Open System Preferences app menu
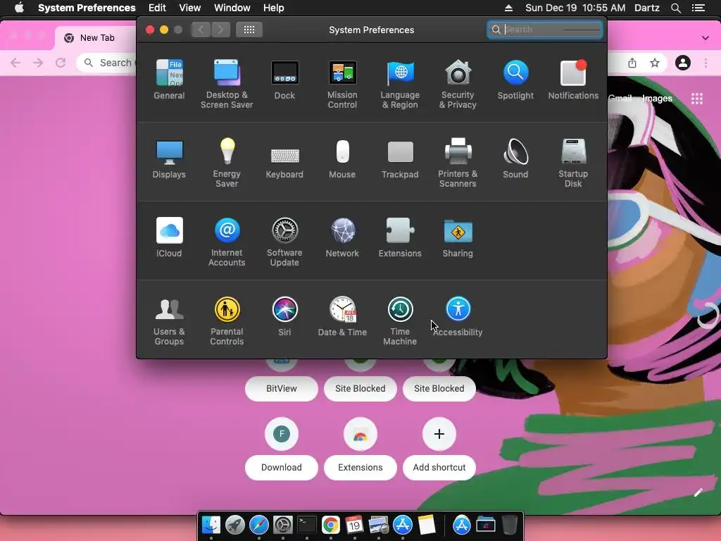Screen dimensions: 721x541 [87, 8]
